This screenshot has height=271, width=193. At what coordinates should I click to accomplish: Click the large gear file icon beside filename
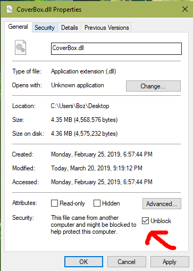20,47
